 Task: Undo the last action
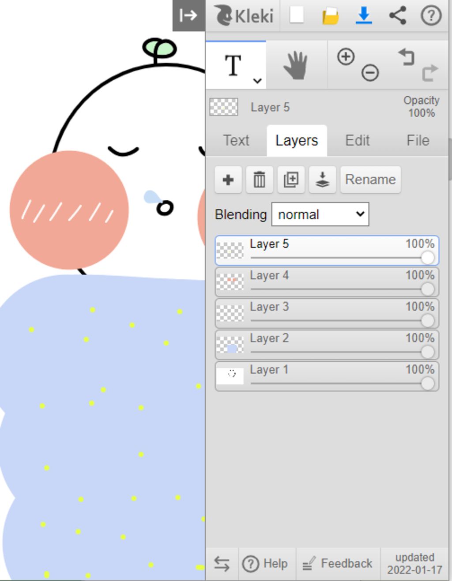point(406,56)
